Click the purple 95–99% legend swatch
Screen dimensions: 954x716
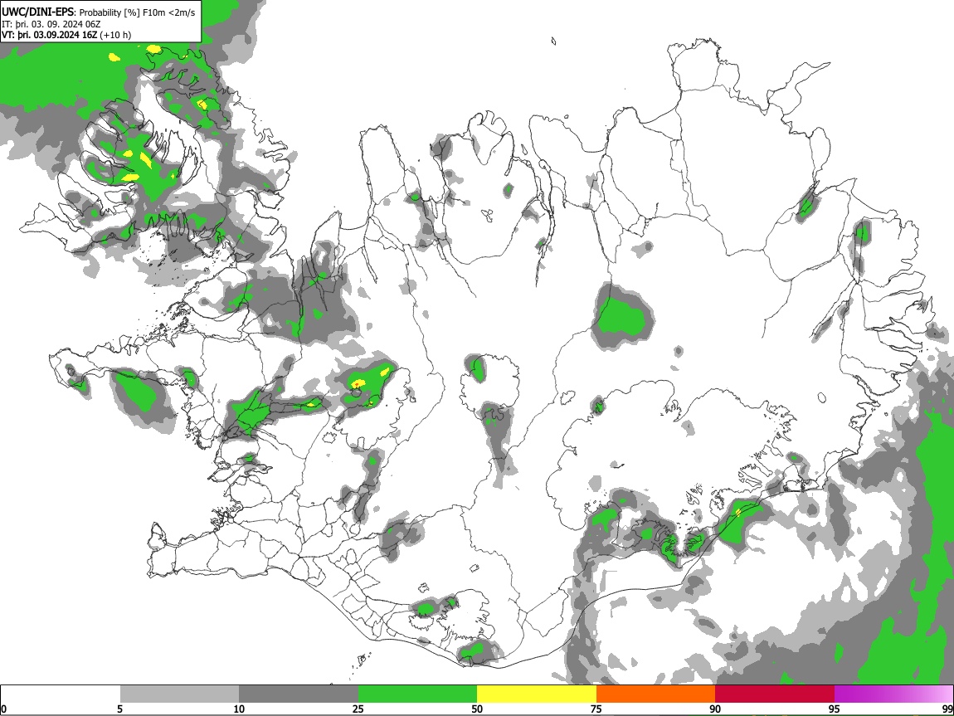click(x=893, y=694)
